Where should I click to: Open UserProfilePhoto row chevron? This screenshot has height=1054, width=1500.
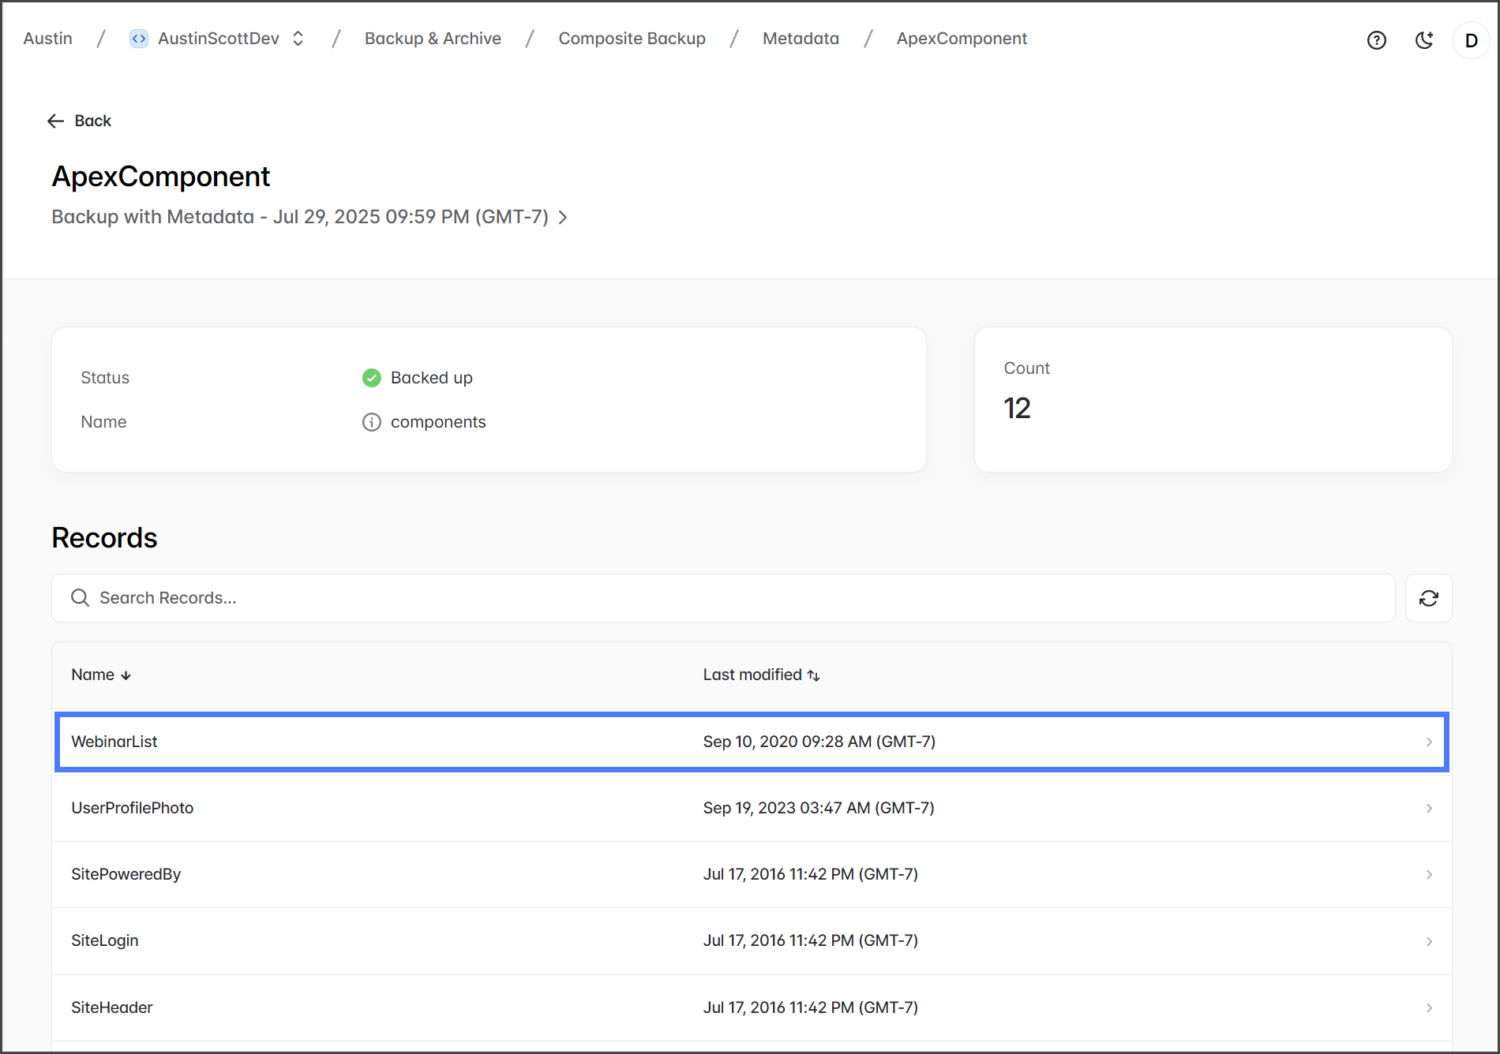click(x=1428, y=808)
